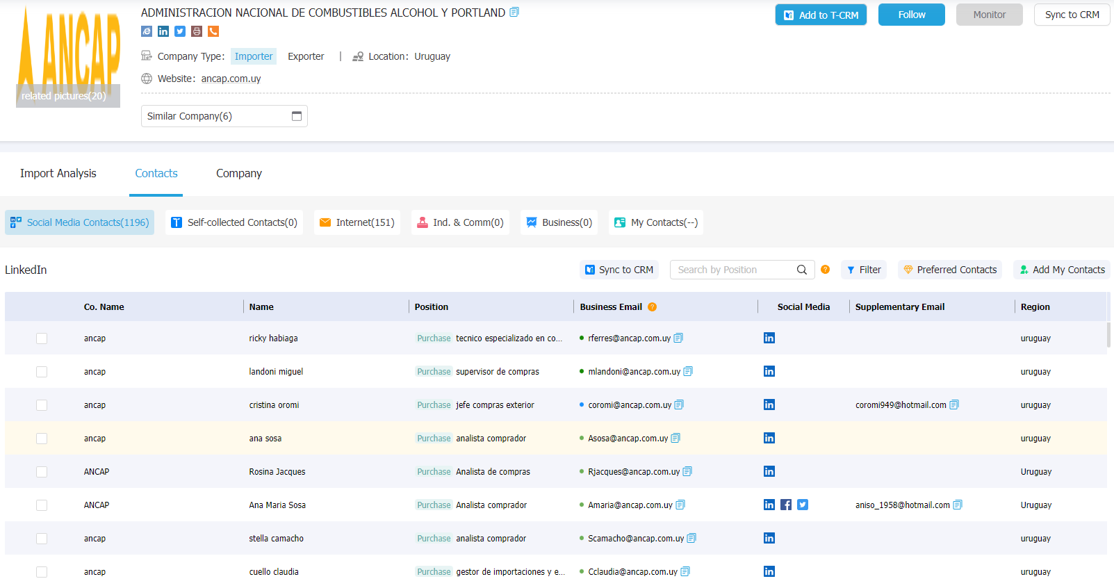1114x588 pixels.
Task: Open the ancap.com.uy website link
Action: [231, 79]
